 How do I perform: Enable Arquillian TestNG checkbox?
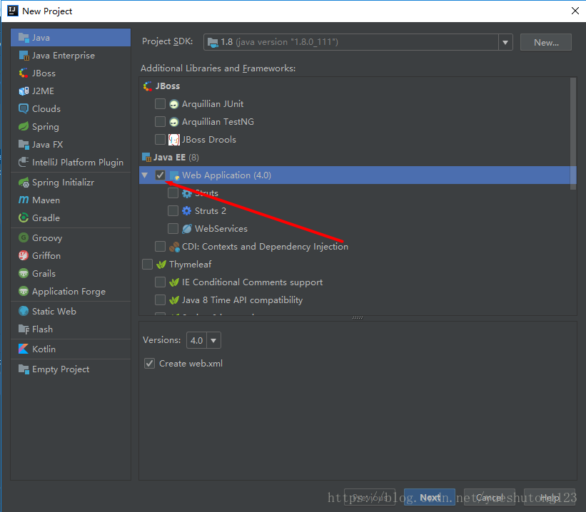[160, 122]
